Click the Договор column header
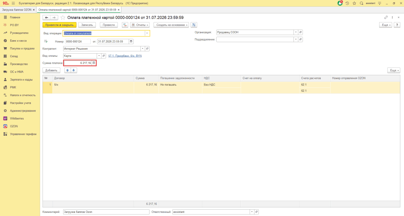 [x=93, y=78]
